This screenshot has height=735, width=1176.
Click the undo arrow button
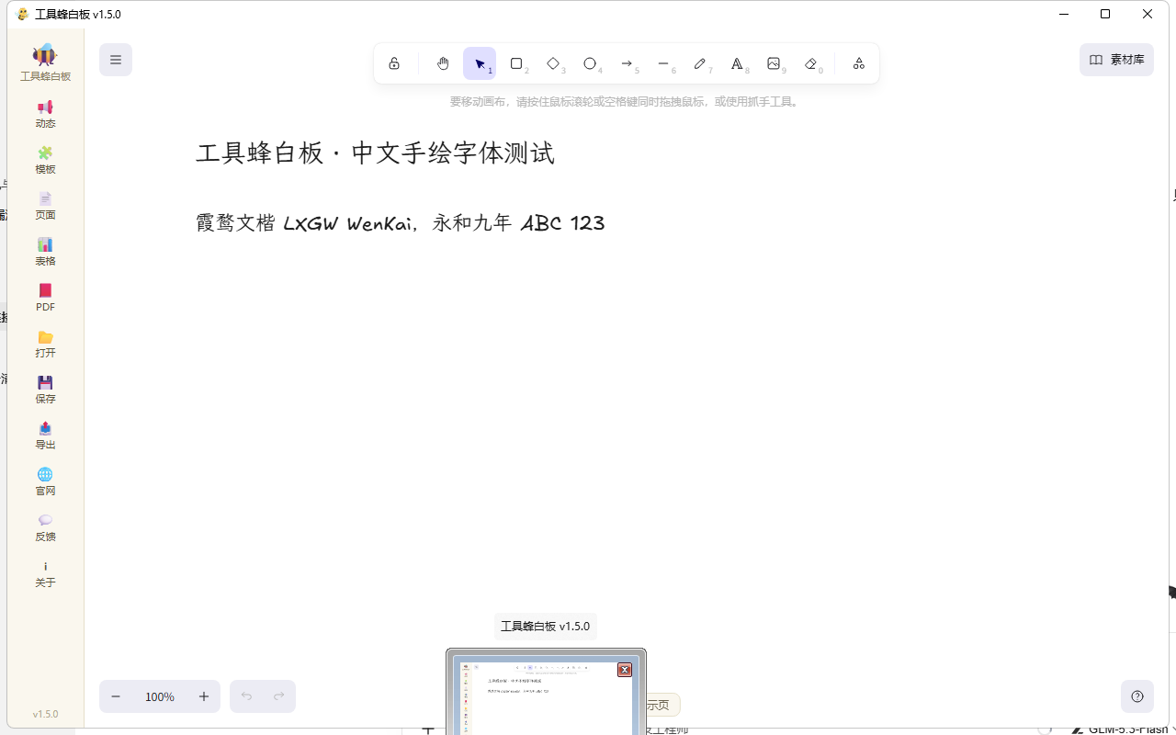point(246,696)
